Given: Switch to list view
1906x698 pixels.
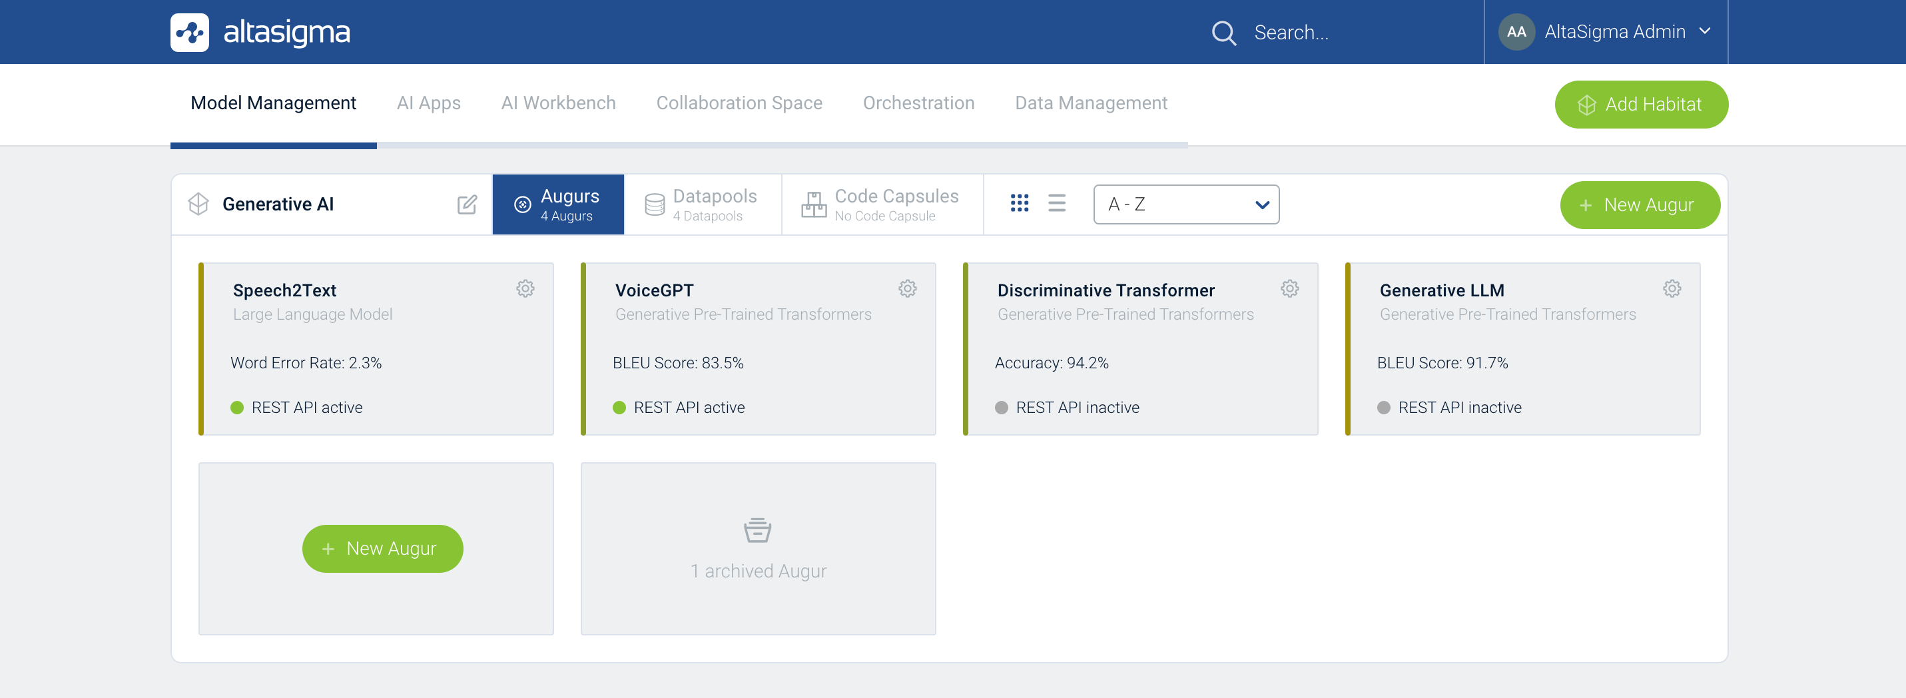Looking at the screenshot, I should (1057, 203).
